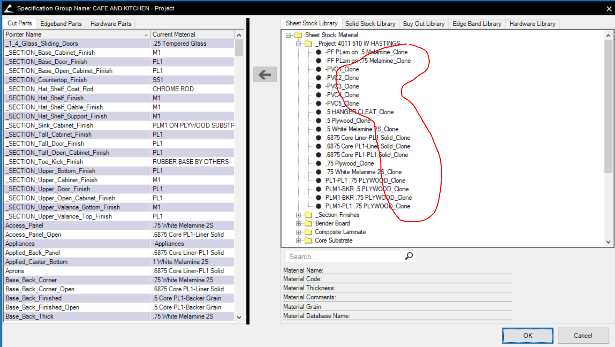Image resolution: width=615 pixels, height=347 pixels.
Task: Open the Hardware Library tab
Action: [x=532, y=24]
